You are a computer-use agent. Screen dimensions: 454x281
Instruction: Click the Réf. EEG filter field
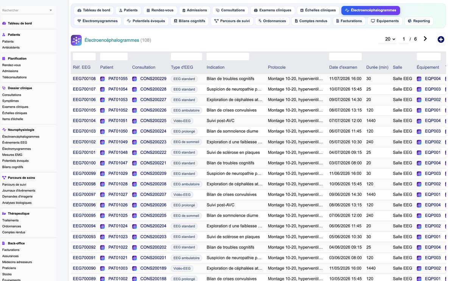[x=84, y=57]
